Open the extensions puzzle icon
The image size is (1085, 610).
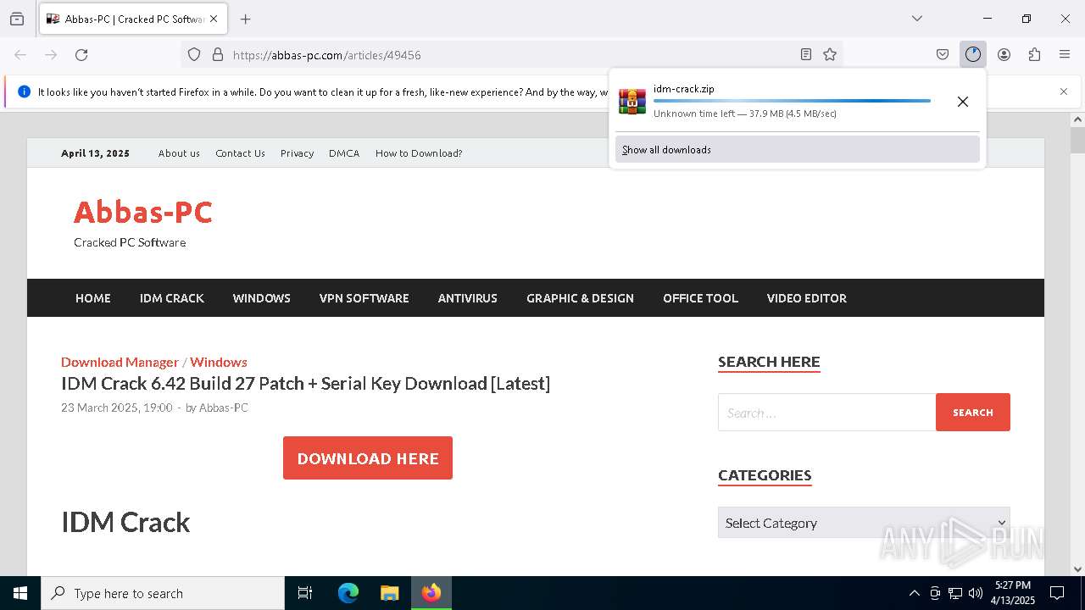coord(1034,54)
